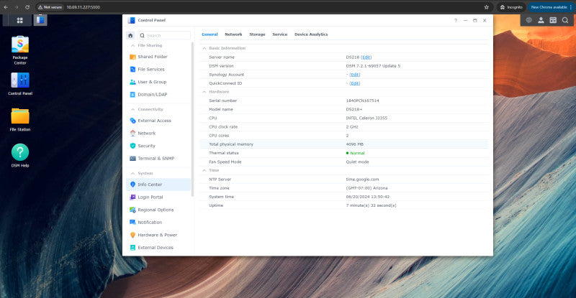
Task: Click the Incognito indicator
Action: coord(511,7)
